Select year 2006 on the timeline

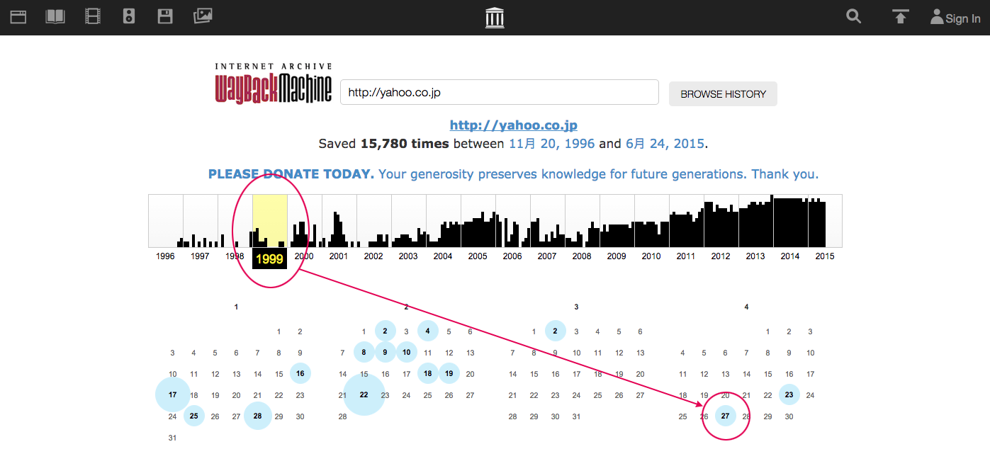(512, 256)
